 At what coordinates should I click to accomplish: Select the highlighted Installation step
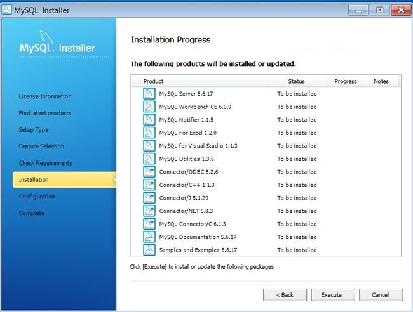65,180
